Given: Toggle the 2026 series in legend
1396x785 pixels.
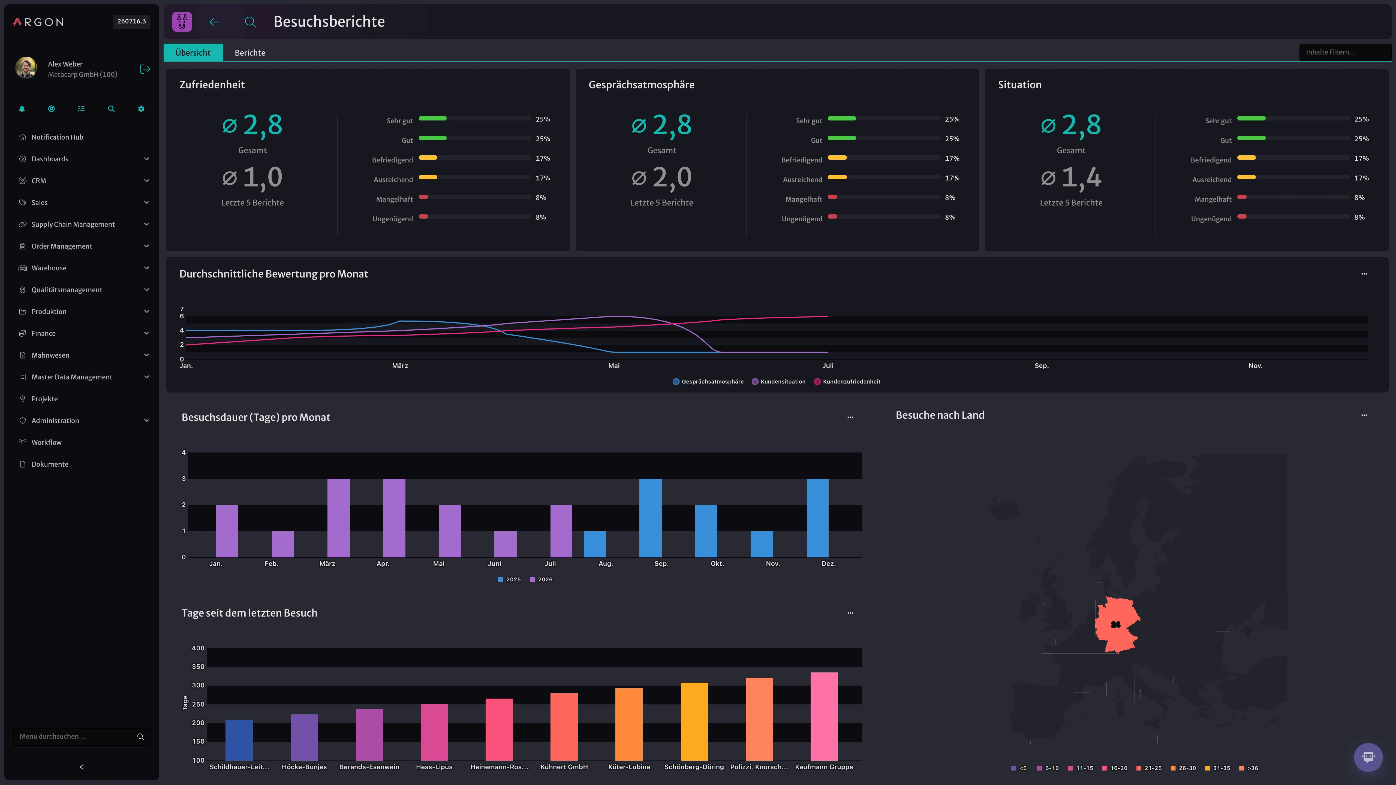Looking at the screenshot, I should click(x=541, y=580).
